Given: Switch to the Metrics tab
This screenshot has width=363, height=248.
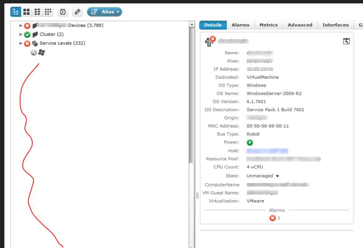Looking at the screenshot, I should pos(269,25).
